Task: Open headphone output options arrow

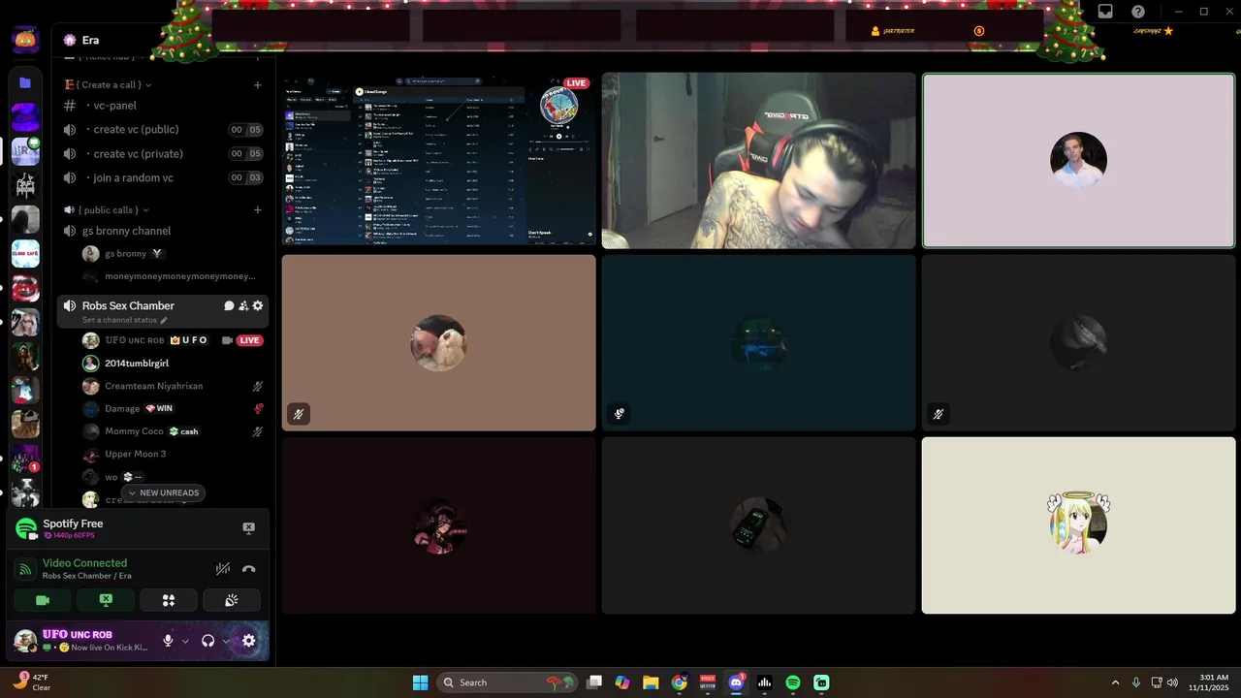Action: pyautogui.click(x=226, y=641)
